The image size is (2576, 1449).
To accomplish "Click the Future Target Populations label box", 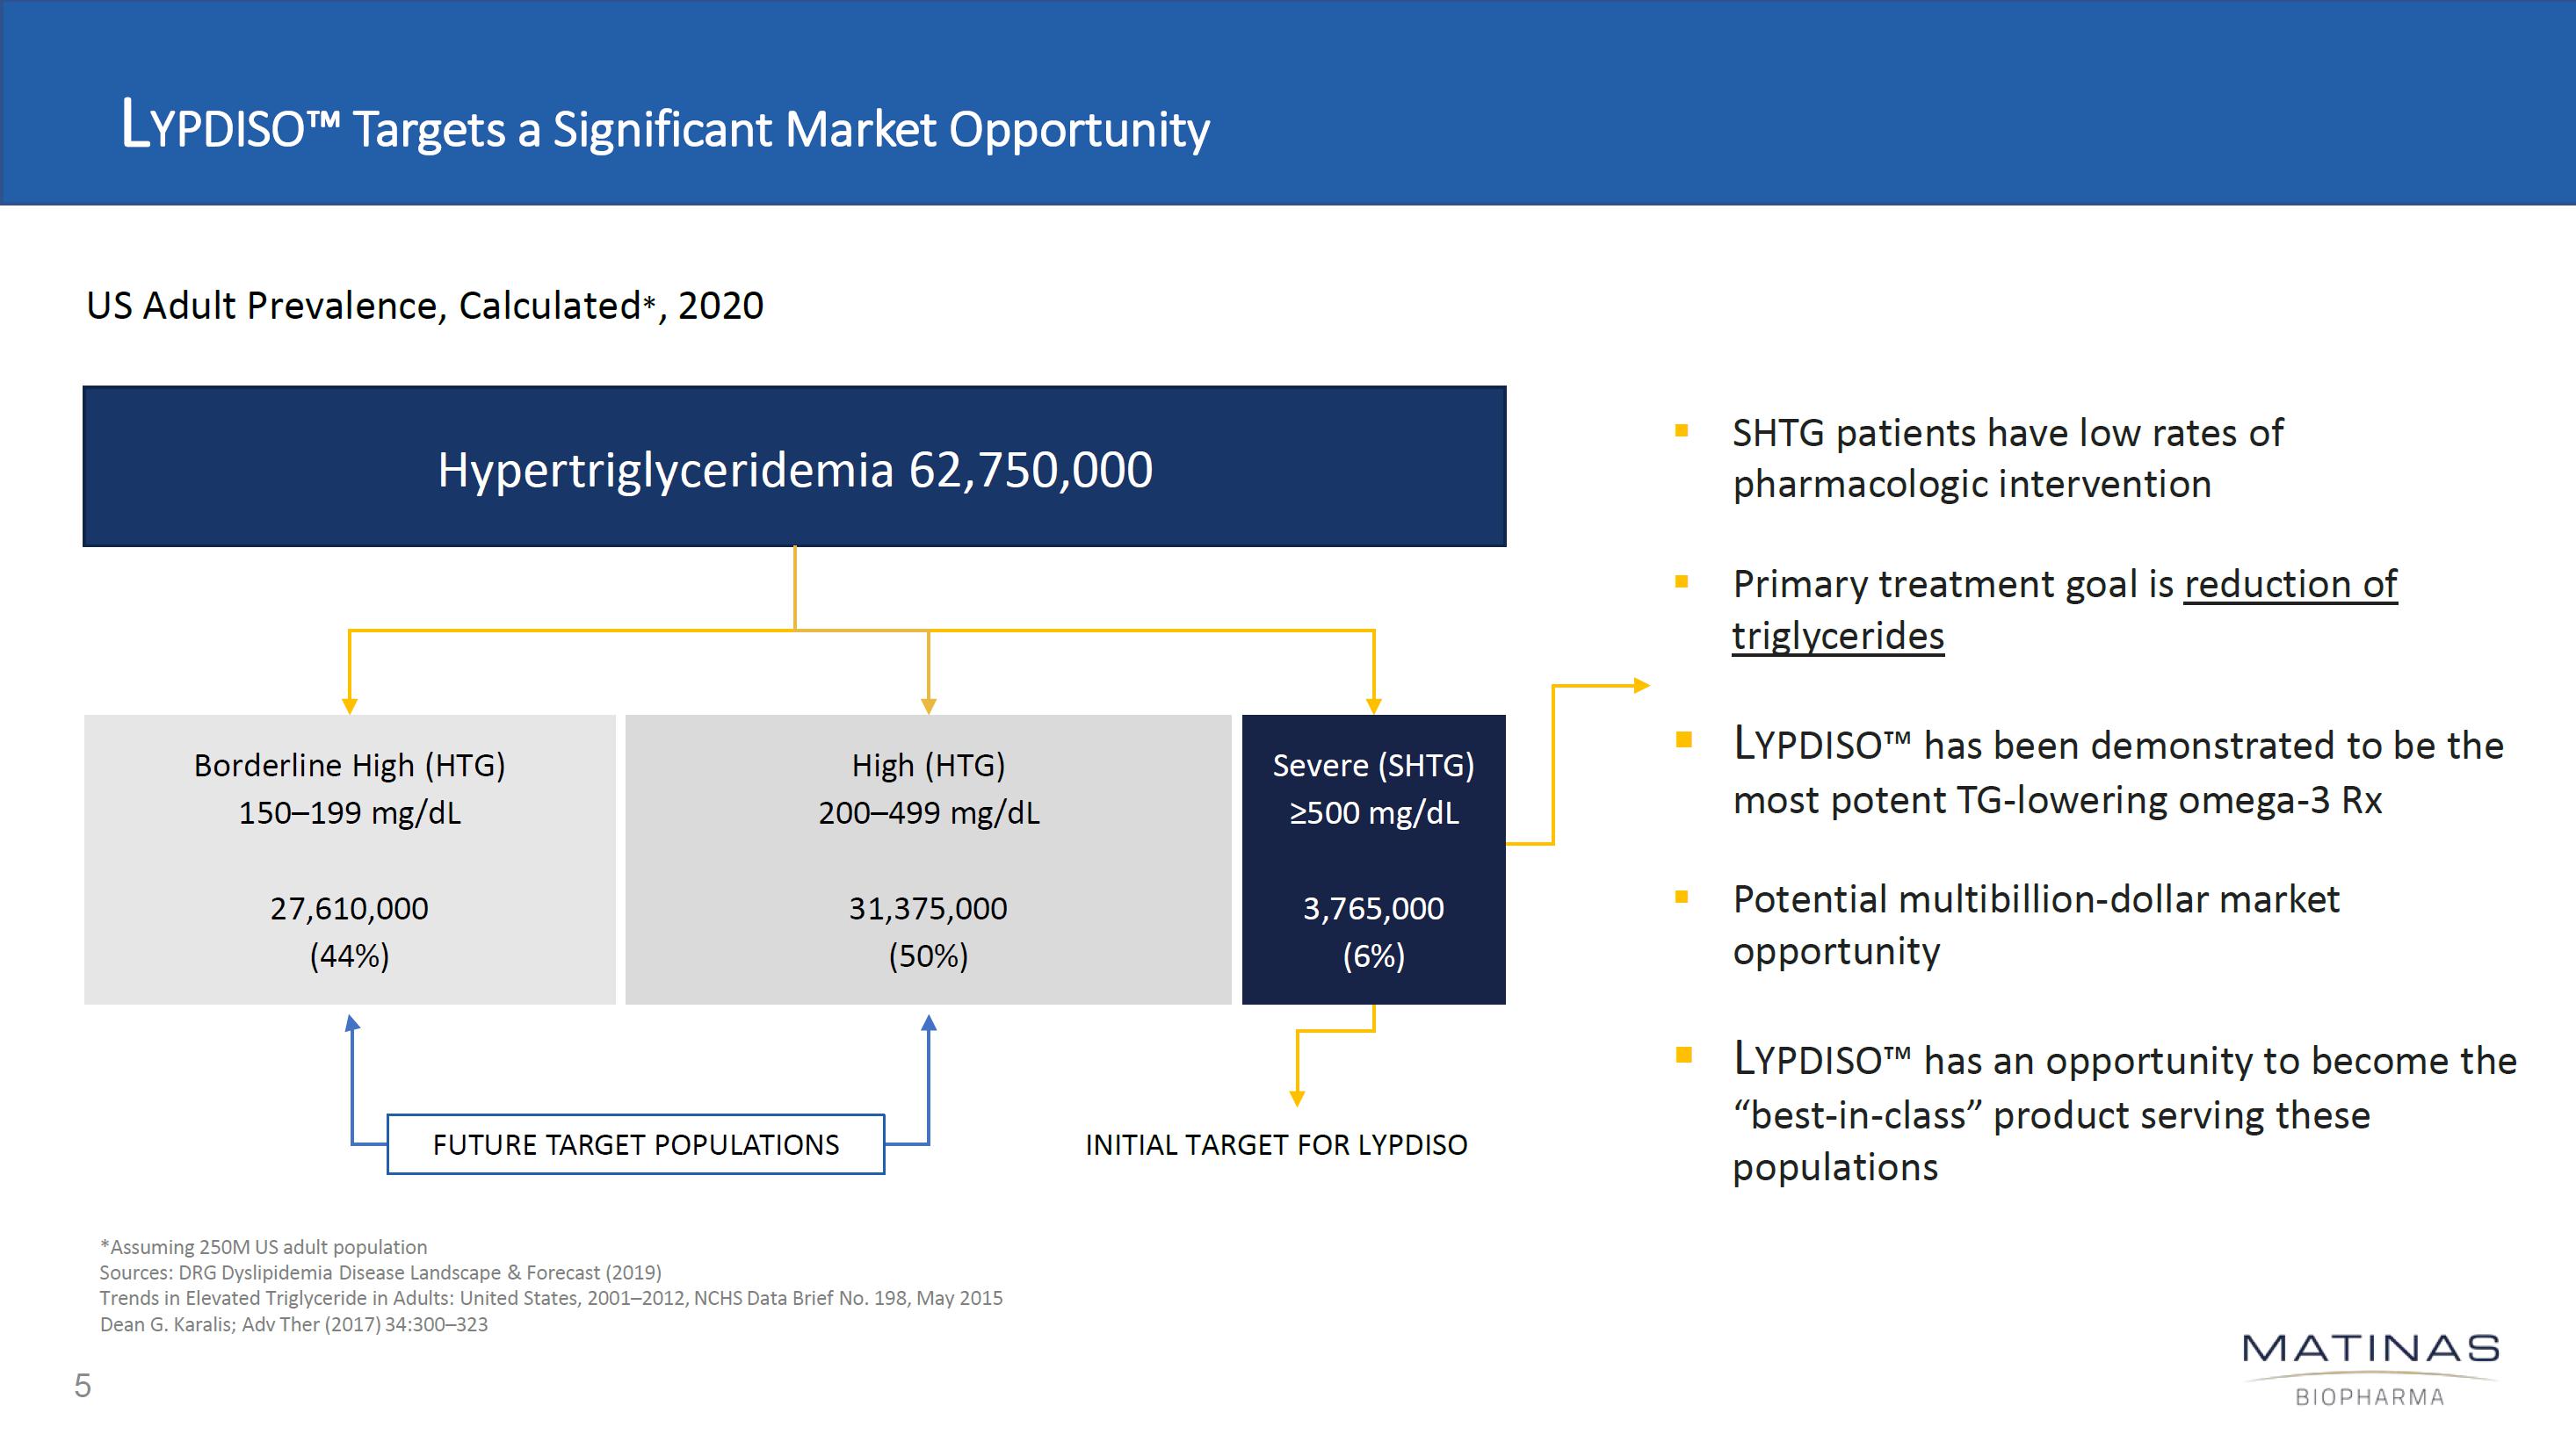I will pos(636,1144).
